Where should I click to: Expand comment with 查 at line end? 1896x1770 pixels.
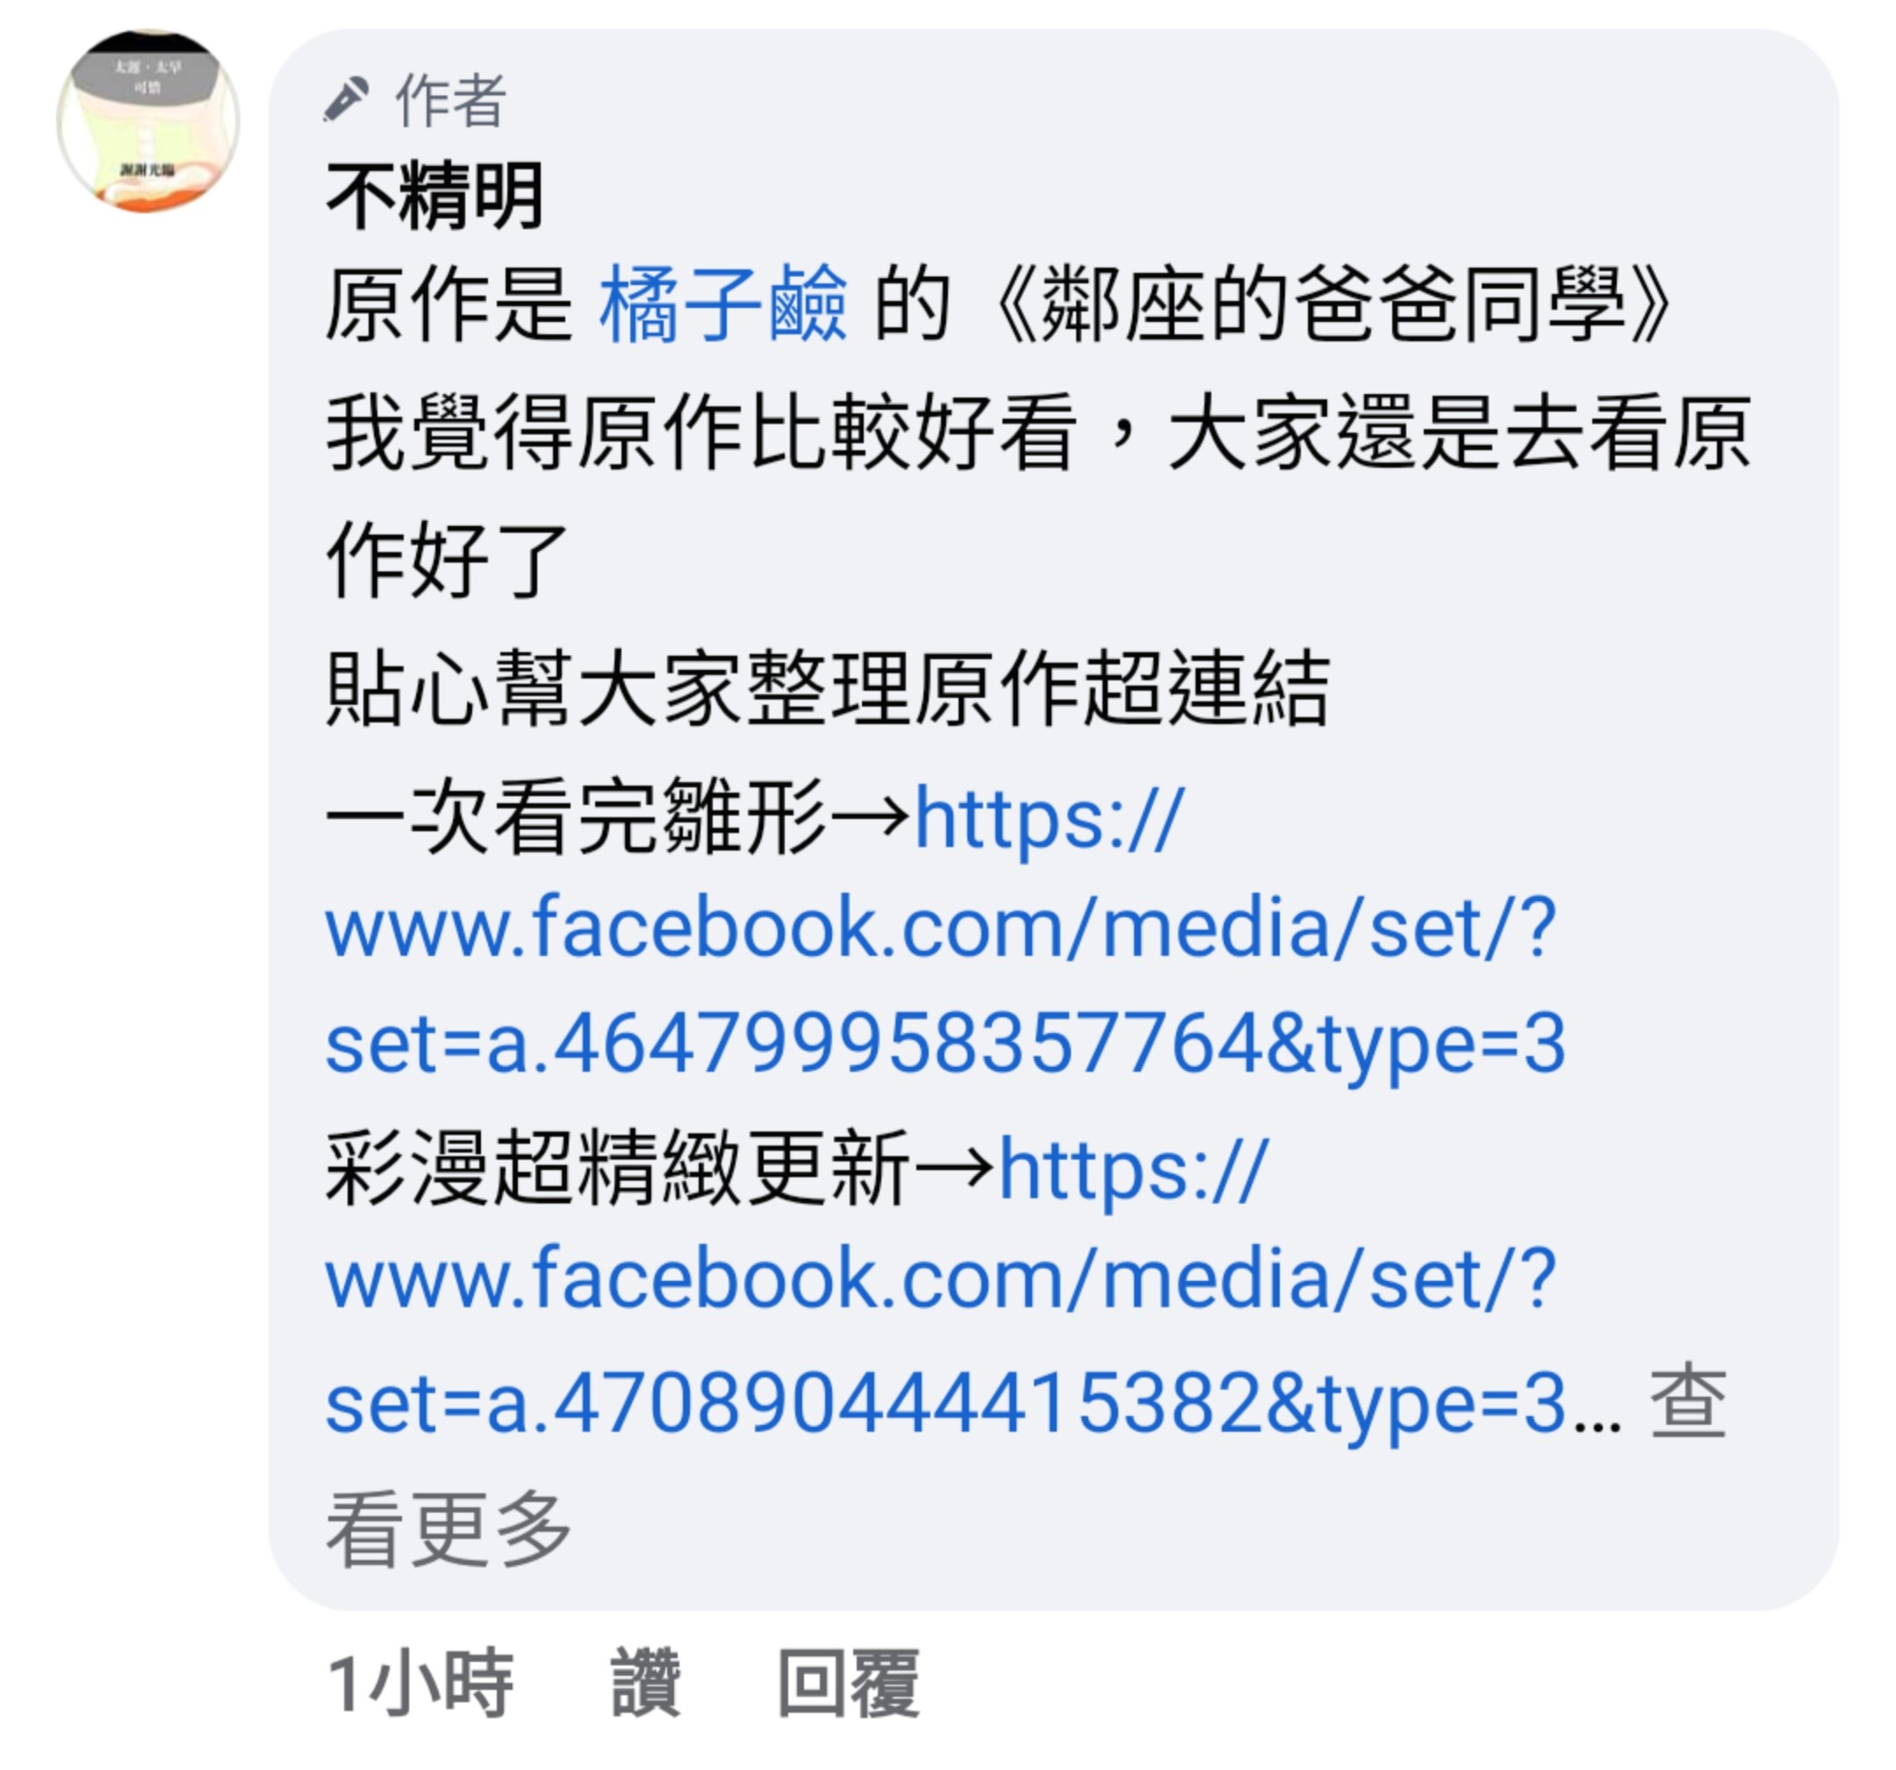pyautogui.click(x=1688, y=1401)
